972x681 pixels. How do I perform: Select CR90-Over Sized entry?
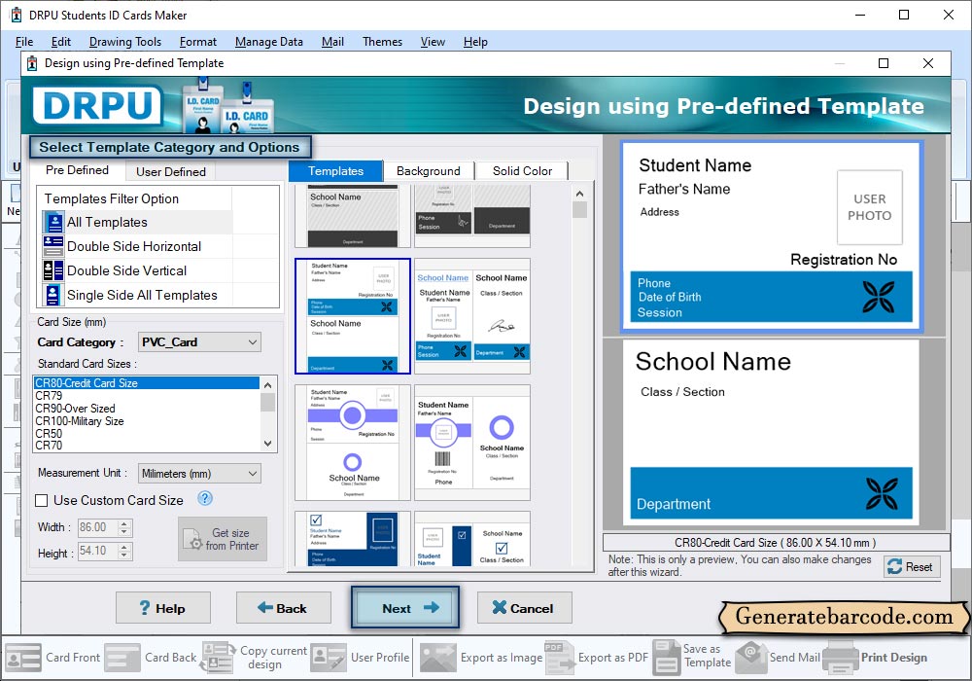click(147, 408)
